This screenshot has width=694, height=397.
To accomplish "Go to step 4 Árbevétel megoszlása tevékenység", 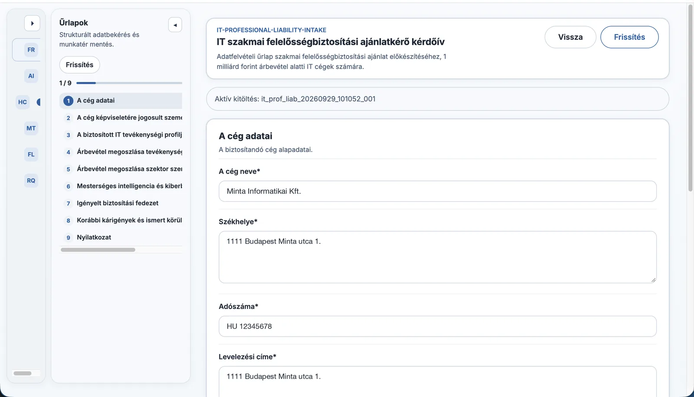I will (x=121, y=152).
